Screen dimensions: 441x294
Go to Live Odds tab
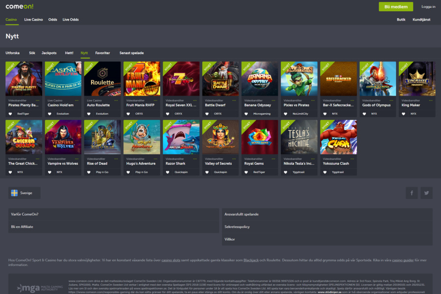[x=71, y=20]
